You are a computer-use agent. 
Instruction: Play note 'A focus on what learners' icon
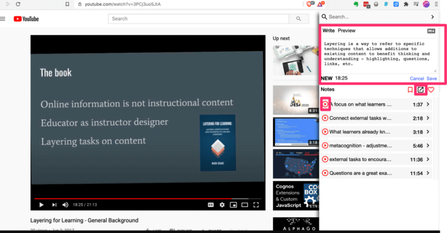325,104
